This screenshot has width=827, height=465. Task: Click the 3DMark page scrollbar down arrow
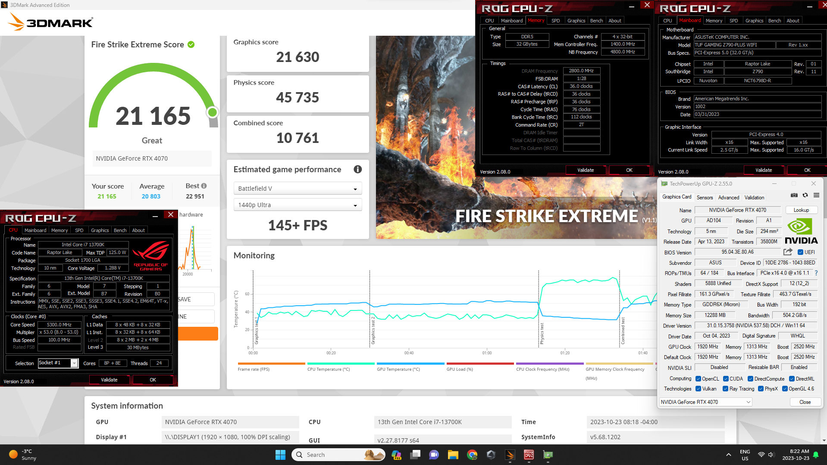tap(824, 440)
